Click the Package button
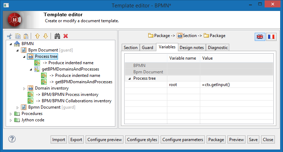The width and height of the screenshot is (283, 152). 216,140
